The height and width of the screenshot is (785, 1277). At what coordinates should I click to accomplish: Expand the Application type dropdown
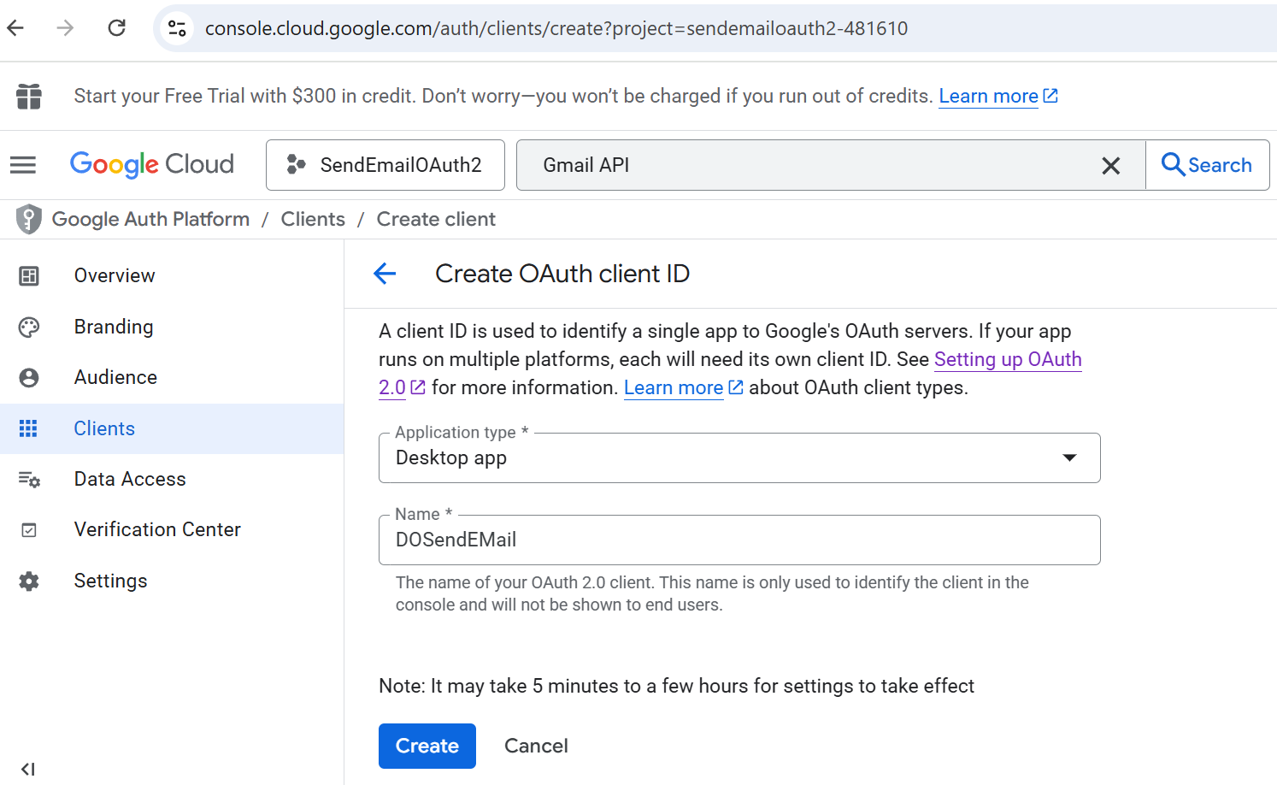(x=739, y=458)
